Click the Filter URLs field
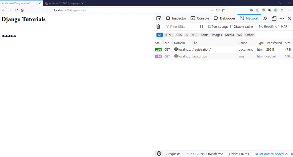This screenshot has height=157, width=293. (180, 27)
